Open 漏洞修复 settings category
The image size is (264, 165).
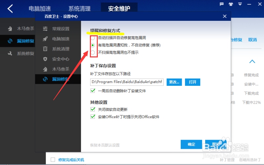[61, 79]
